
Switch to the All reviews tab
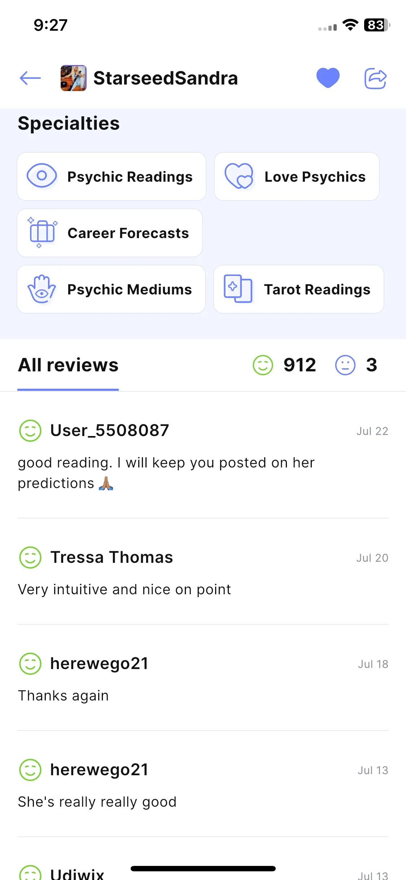tap(68, 365)
